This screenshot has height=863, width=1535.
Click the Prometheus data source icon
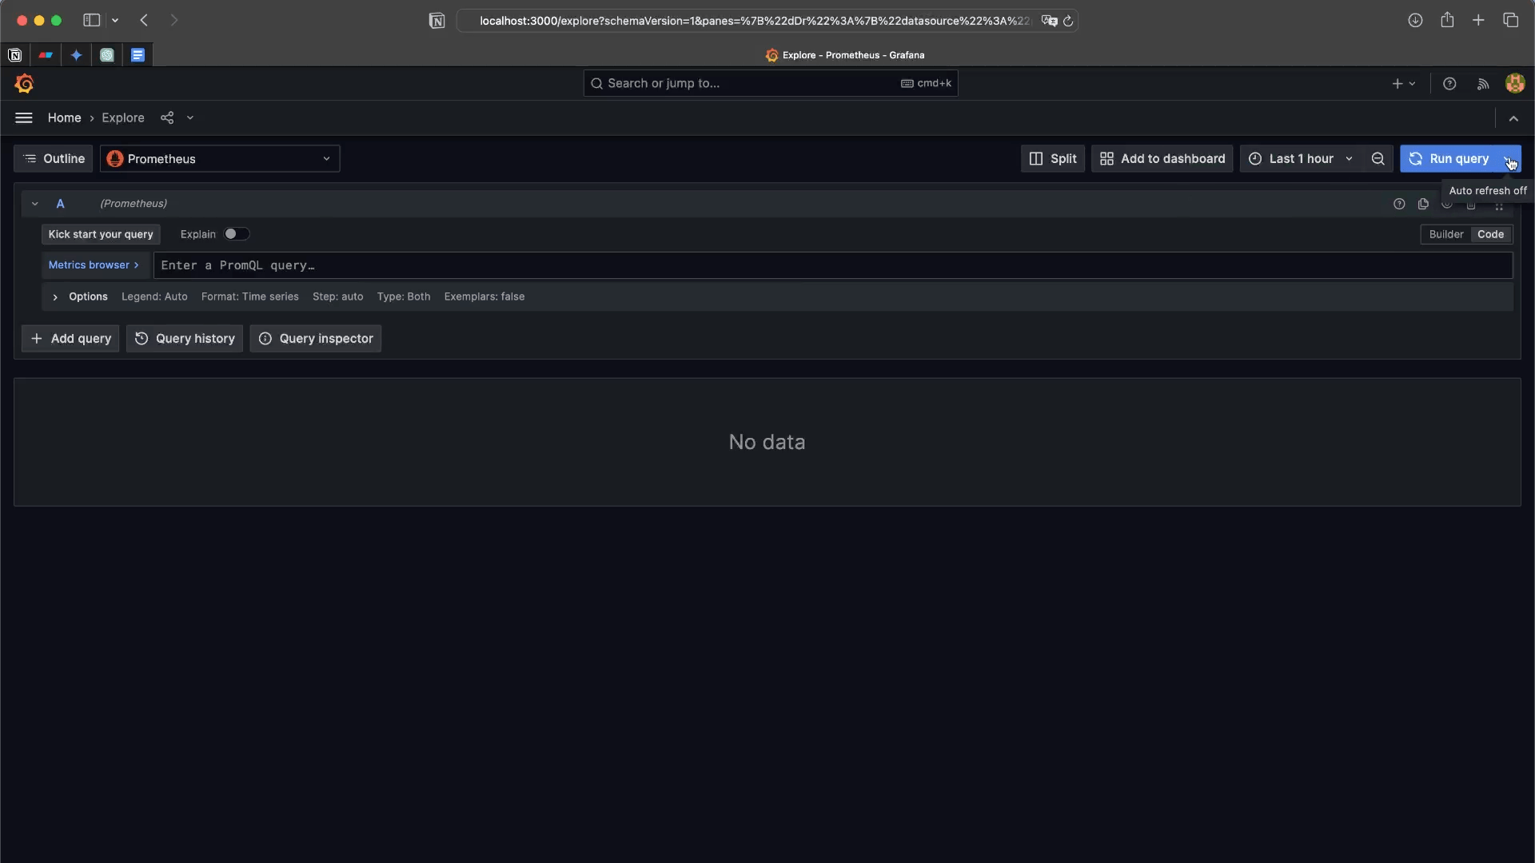click(113, 160)
